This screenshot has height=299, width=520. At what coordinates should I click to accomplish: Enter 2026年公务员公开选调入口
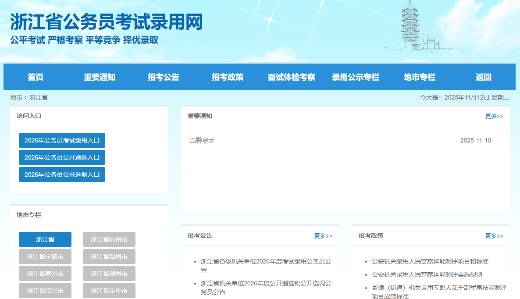click(x=62, y=174)
